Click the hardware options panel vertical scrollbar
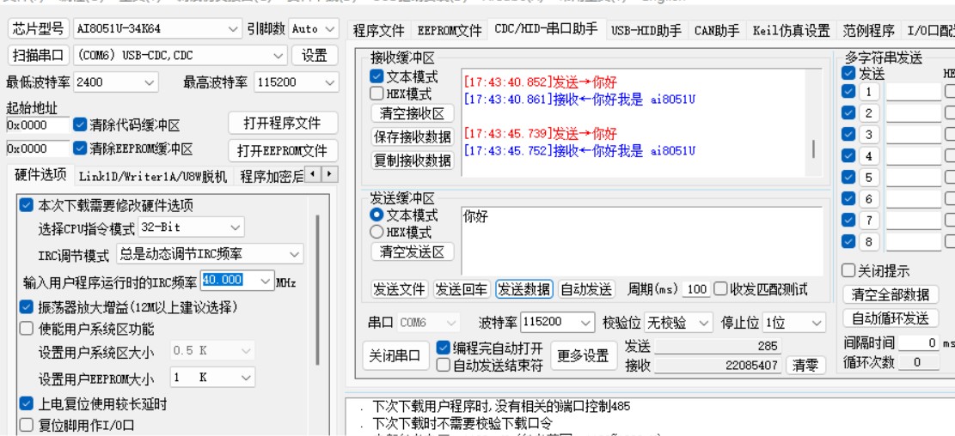Viewport: 955px width, 436px height. point(316,289)
